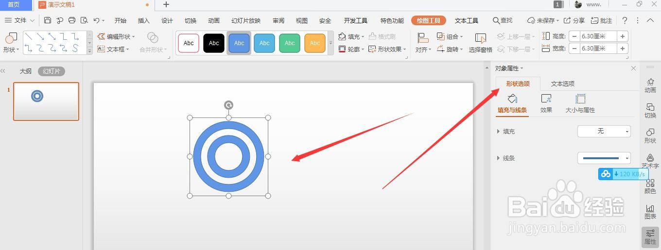Select the 效果 effects sub-tab

coord(546,103)
